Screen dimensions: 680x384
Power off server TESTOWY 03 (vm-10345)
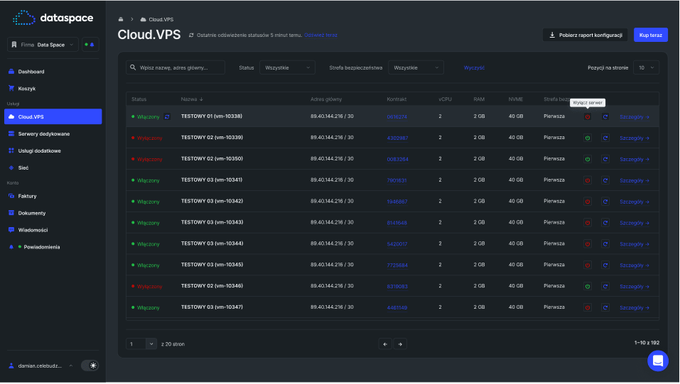tap(588, 265)
